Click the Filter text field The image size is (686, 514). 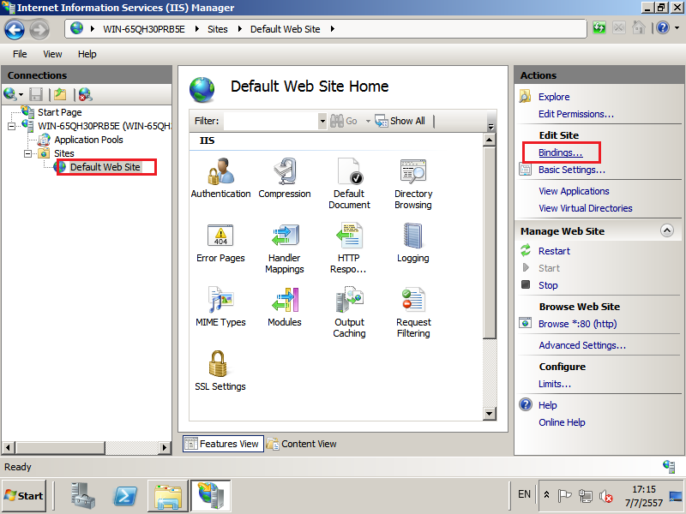point(270,122)
